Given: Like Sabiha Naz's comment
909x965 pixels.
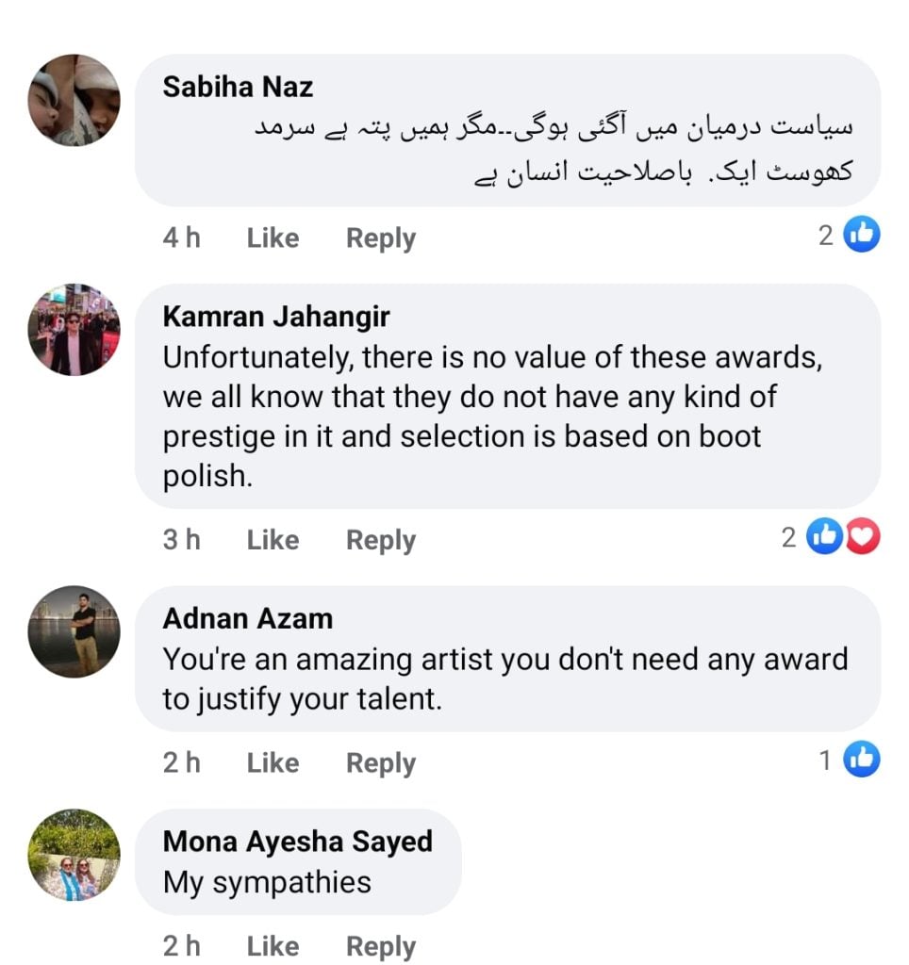Looking at the screenshot, I should (273, 238).
